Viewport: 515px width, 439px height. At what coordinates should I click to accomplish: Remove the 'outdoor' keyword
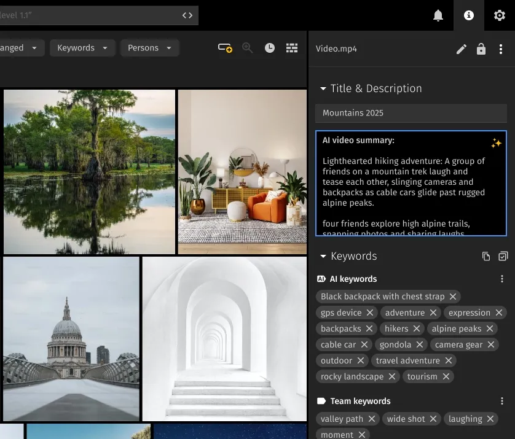(x=360, y=360)
